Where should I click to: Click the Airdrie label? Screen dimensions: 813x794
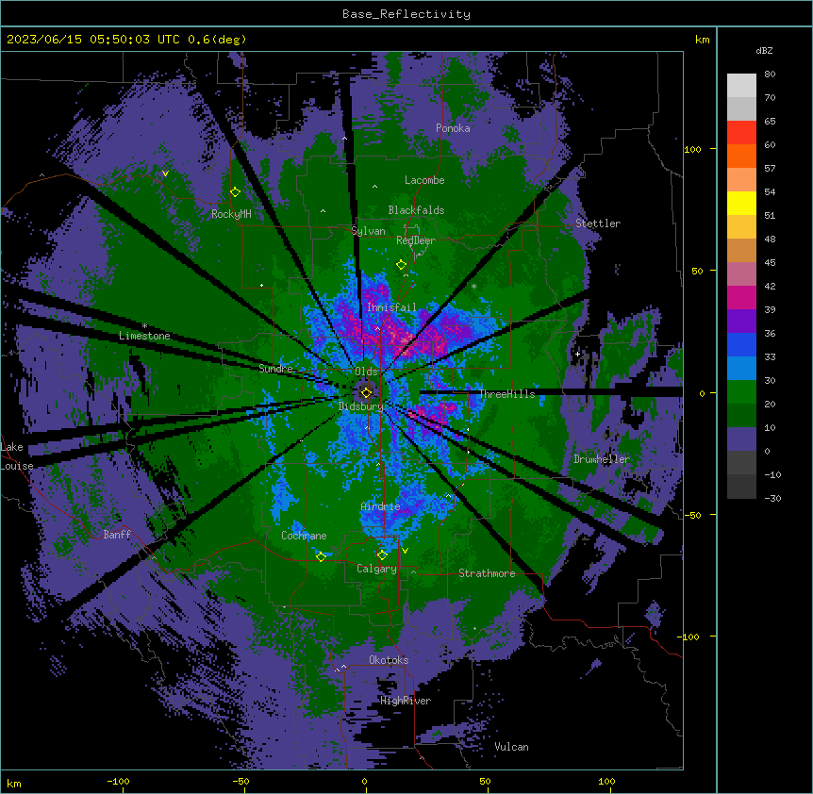point(380,506)
